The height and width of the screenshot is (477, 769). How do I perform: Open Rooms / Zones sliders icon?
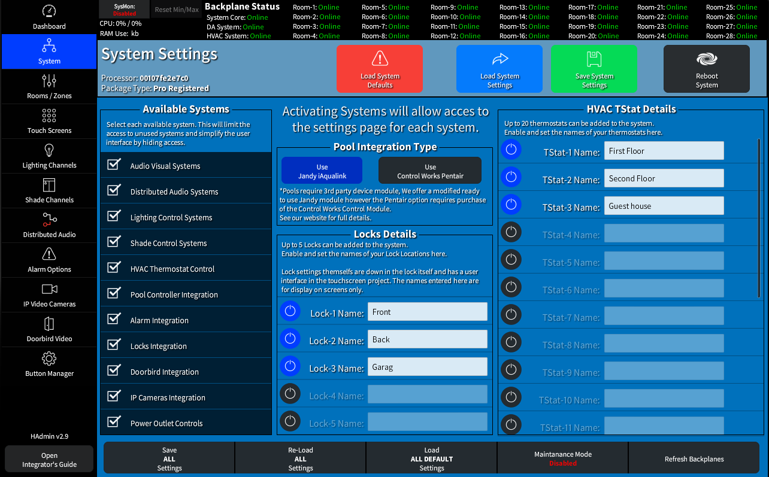[49, 81]
